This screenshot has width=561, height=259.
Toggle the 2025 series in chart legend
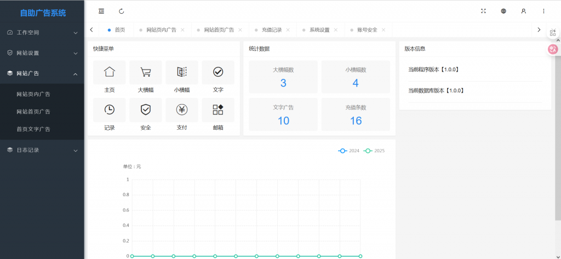coord(374,151)
